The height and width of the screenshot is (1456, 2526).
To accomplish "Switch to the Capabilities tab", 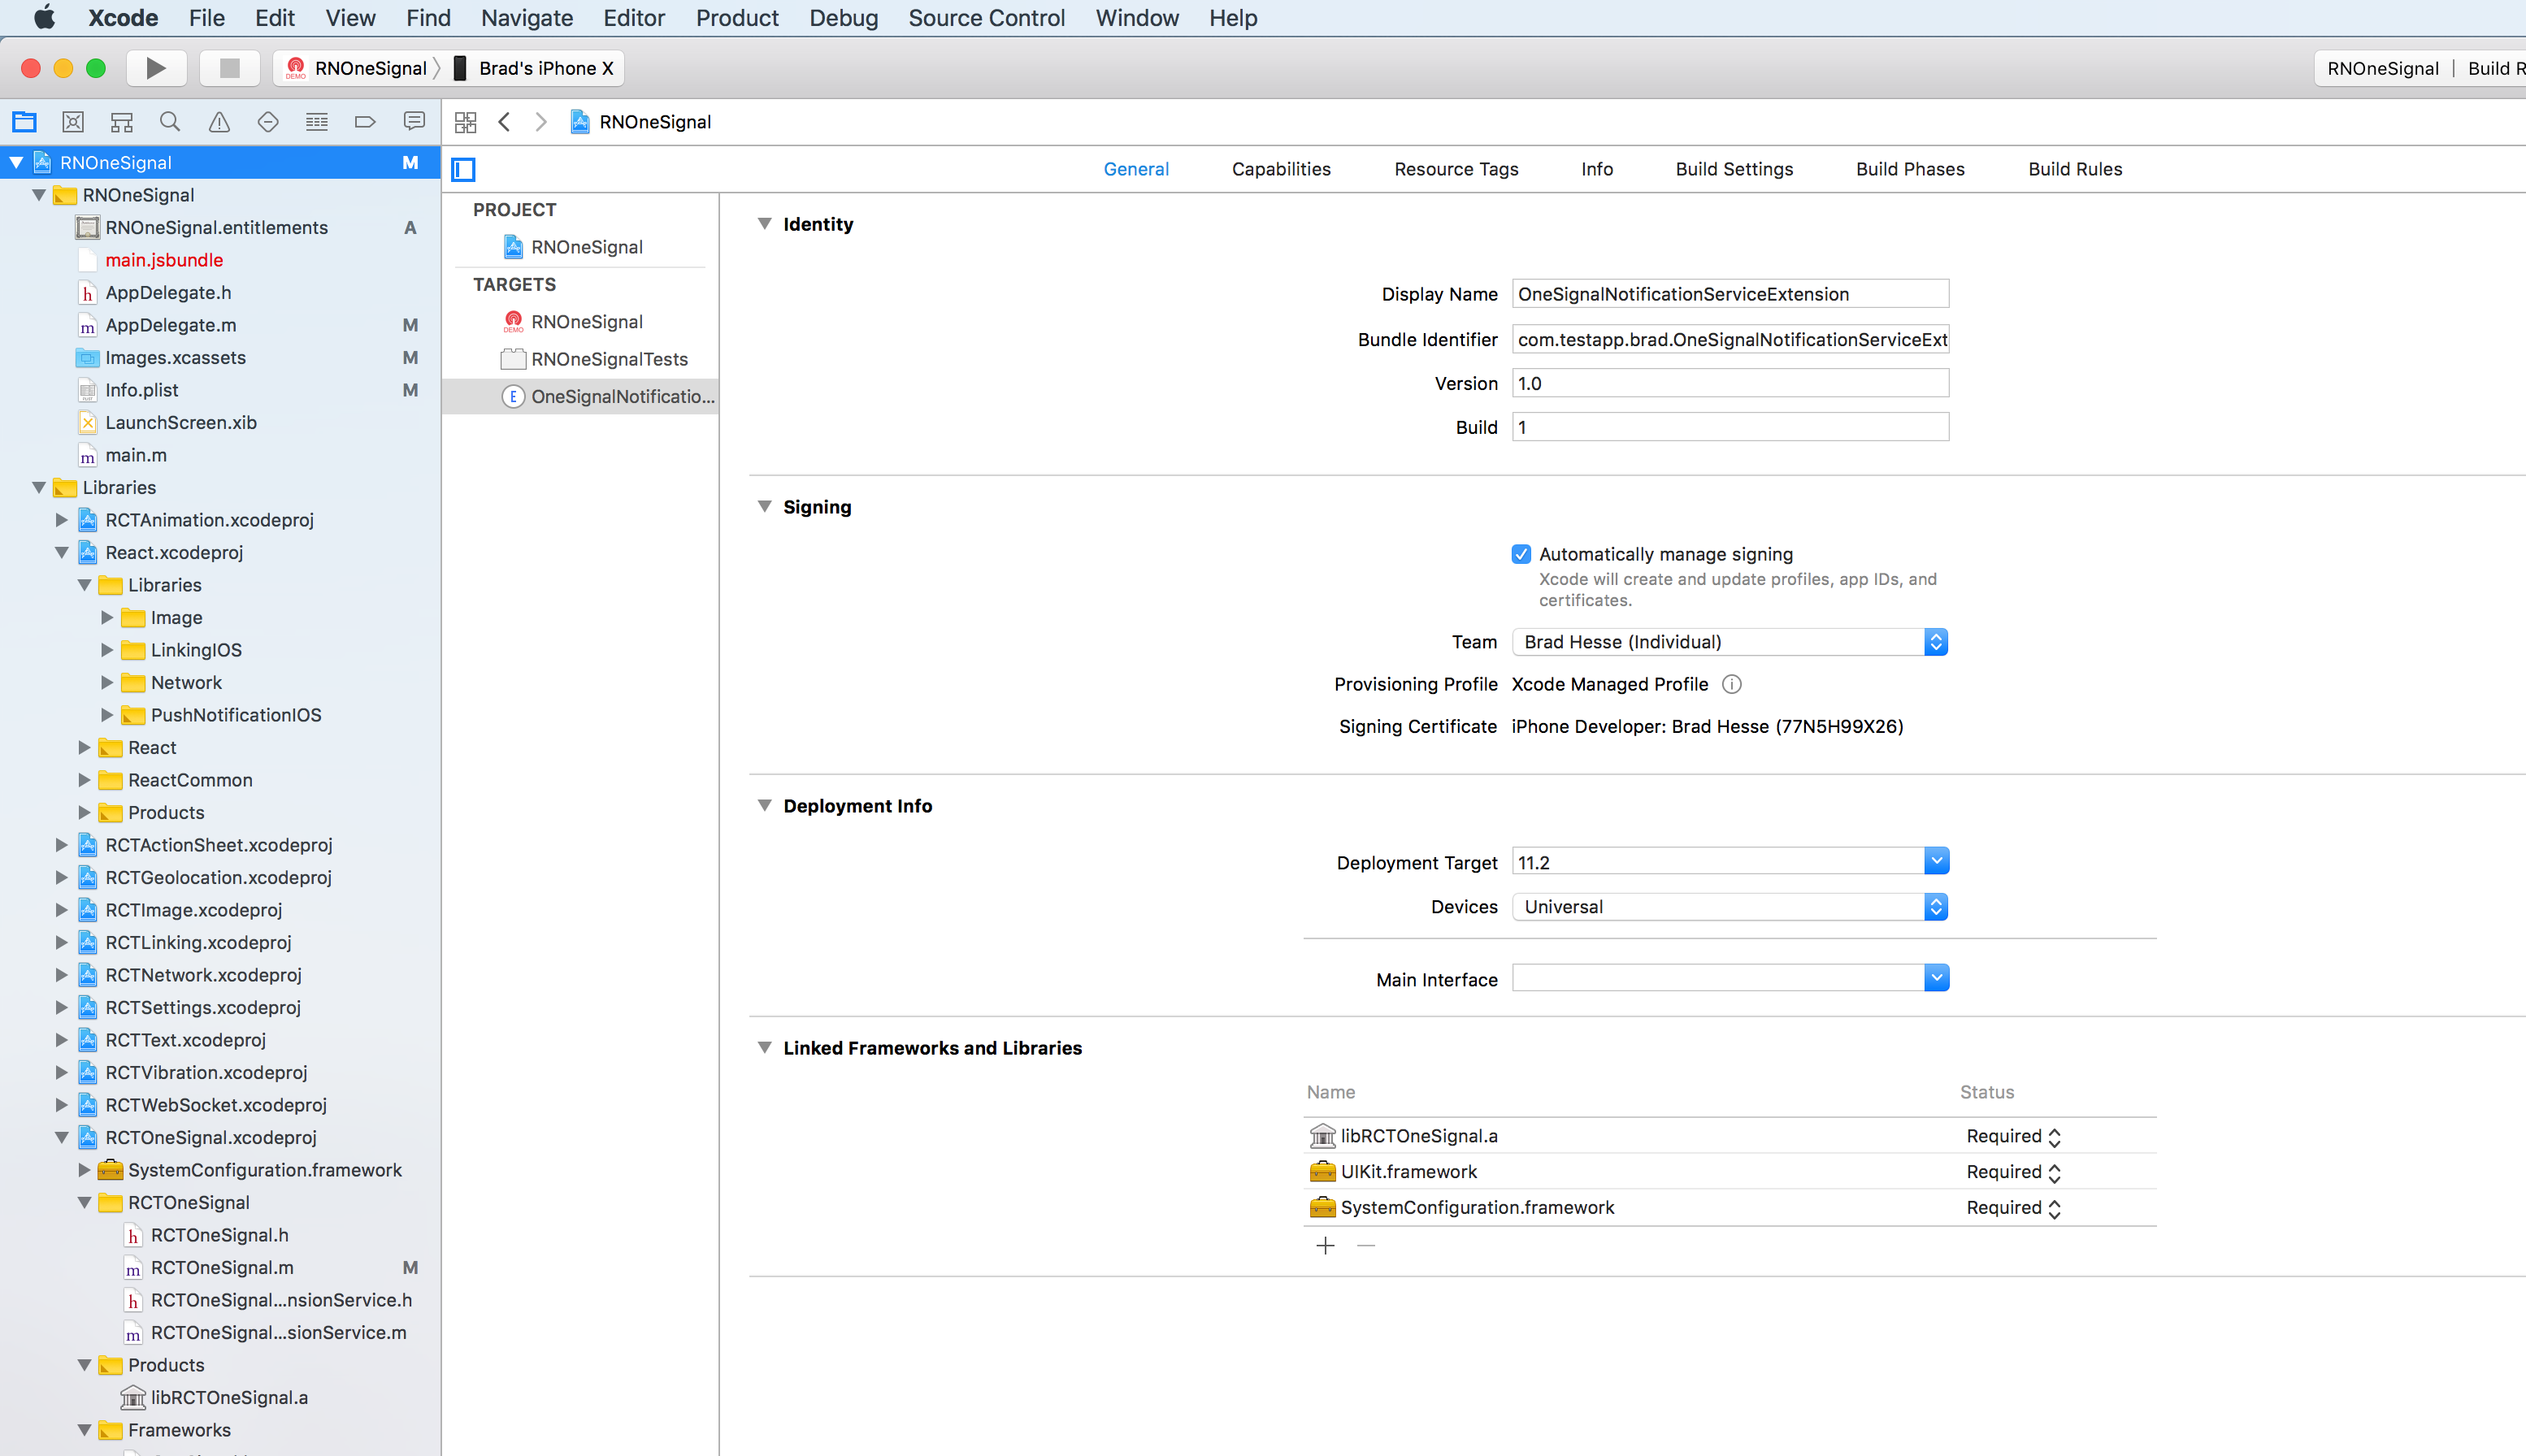I will point(1281,169).
